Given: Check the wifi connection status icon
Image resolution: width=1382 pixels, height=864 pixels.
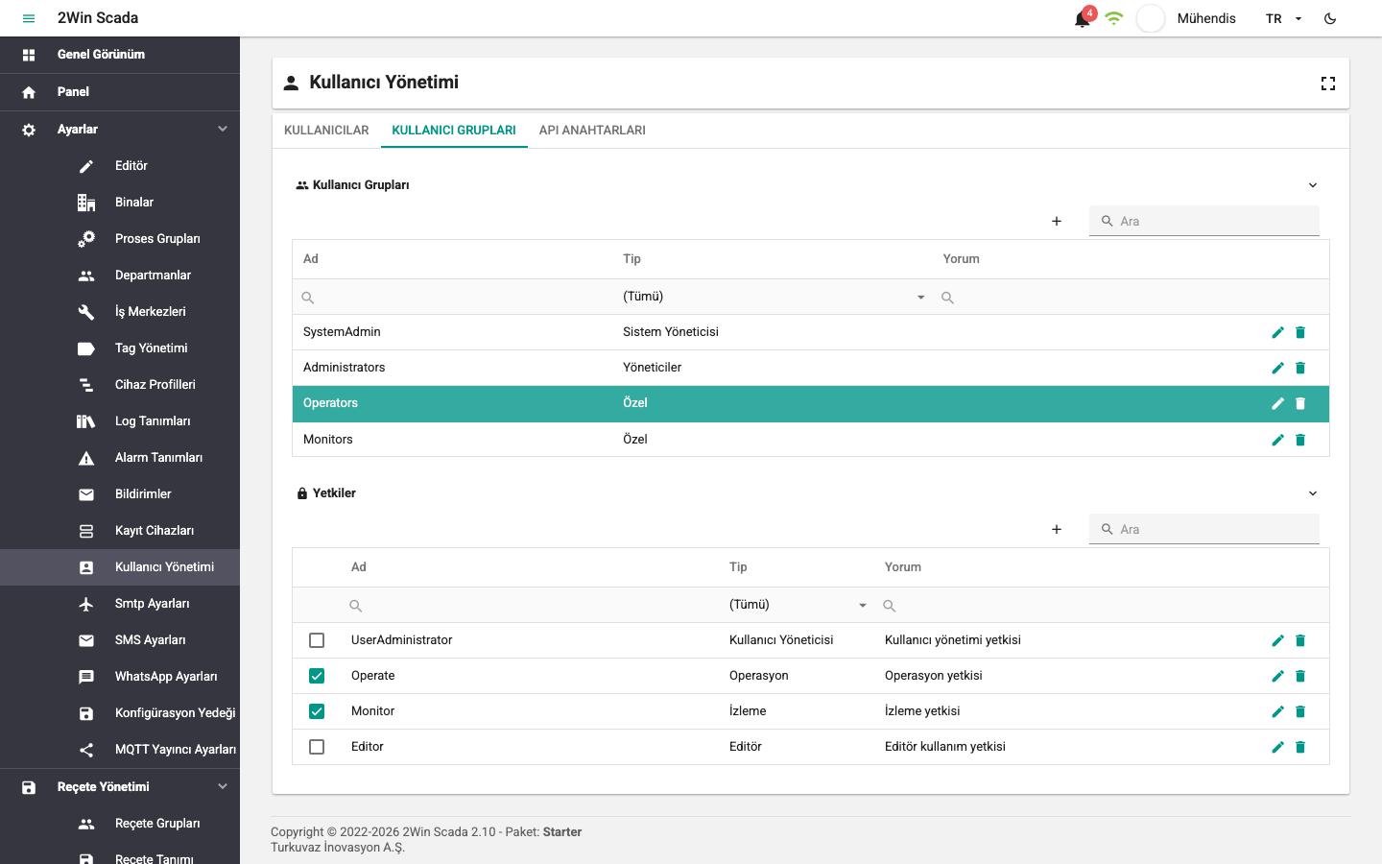Looking at the screenshot, I should pyautogui.click(x=1113, y=18).
